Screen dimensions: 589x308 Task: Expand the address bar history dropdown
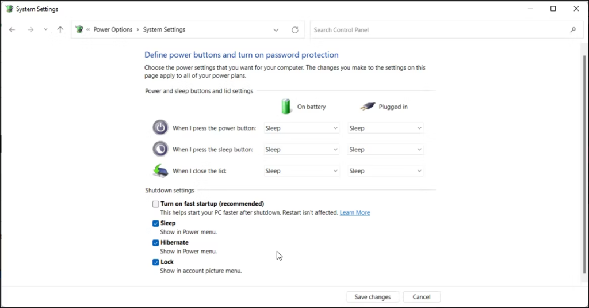[x=276, y=30]
